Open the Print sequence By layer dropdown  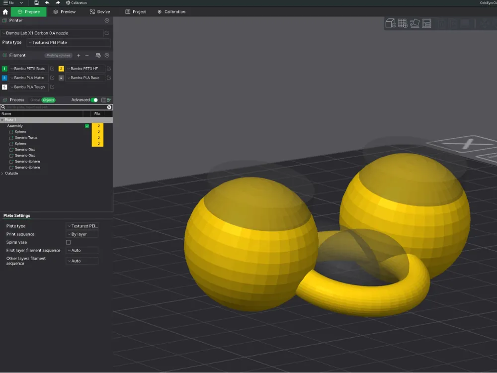[x=82, y=234]
